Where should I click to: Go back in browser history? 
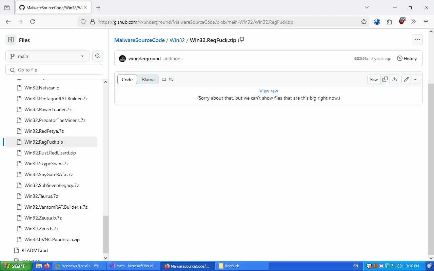[x=8, y=22]
